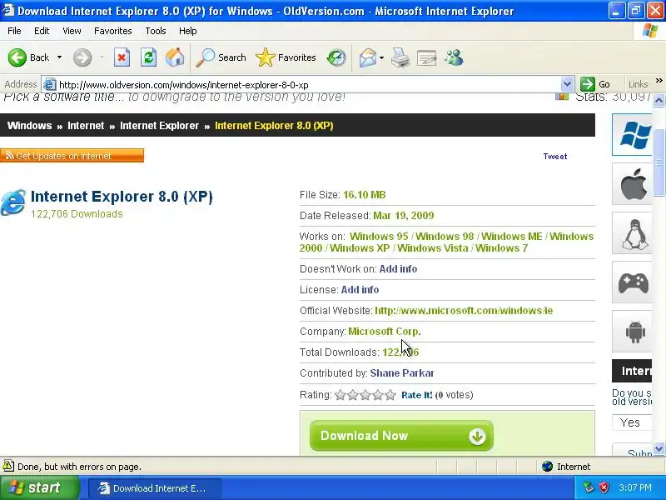Click Add info next to Doesn't Work on
This screenshot has width=666, height=500.
[x=398, y=269]
